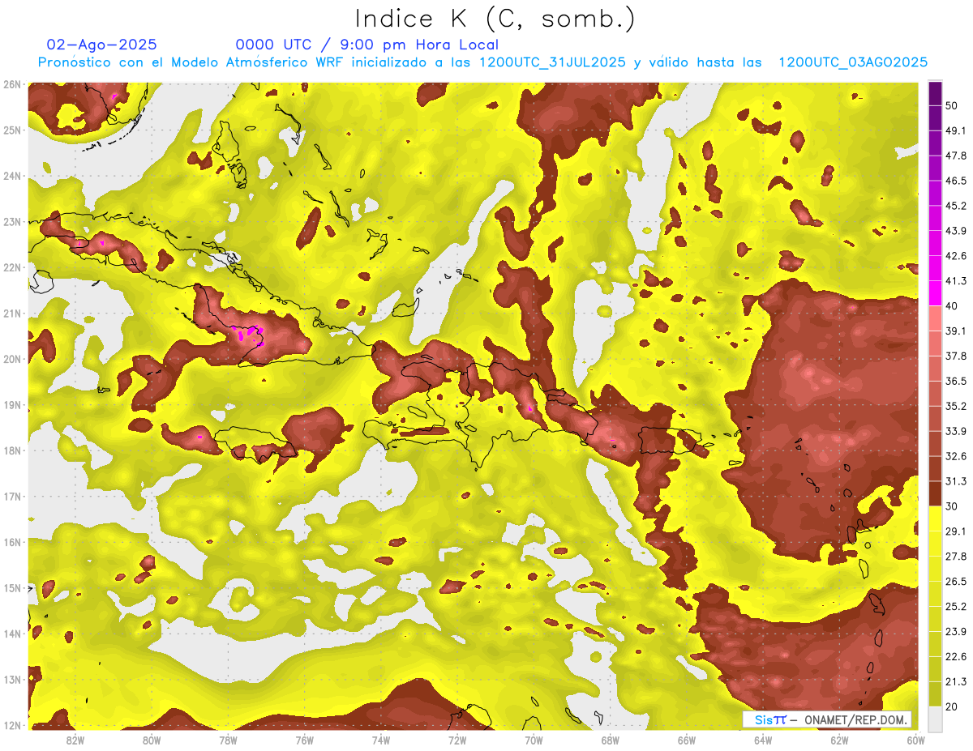Click the gray swatch below 20 on the colorbar
The width and height of the screenshot is (973, 751).
click(935, 718)
